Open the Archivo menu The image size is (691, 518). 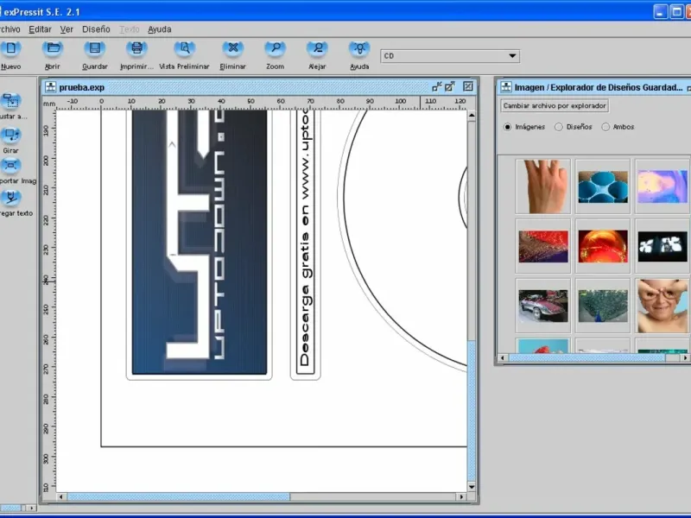pos(10,29)
